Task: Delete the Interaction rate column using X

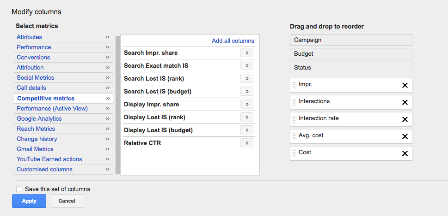Action: pos(405,119)
